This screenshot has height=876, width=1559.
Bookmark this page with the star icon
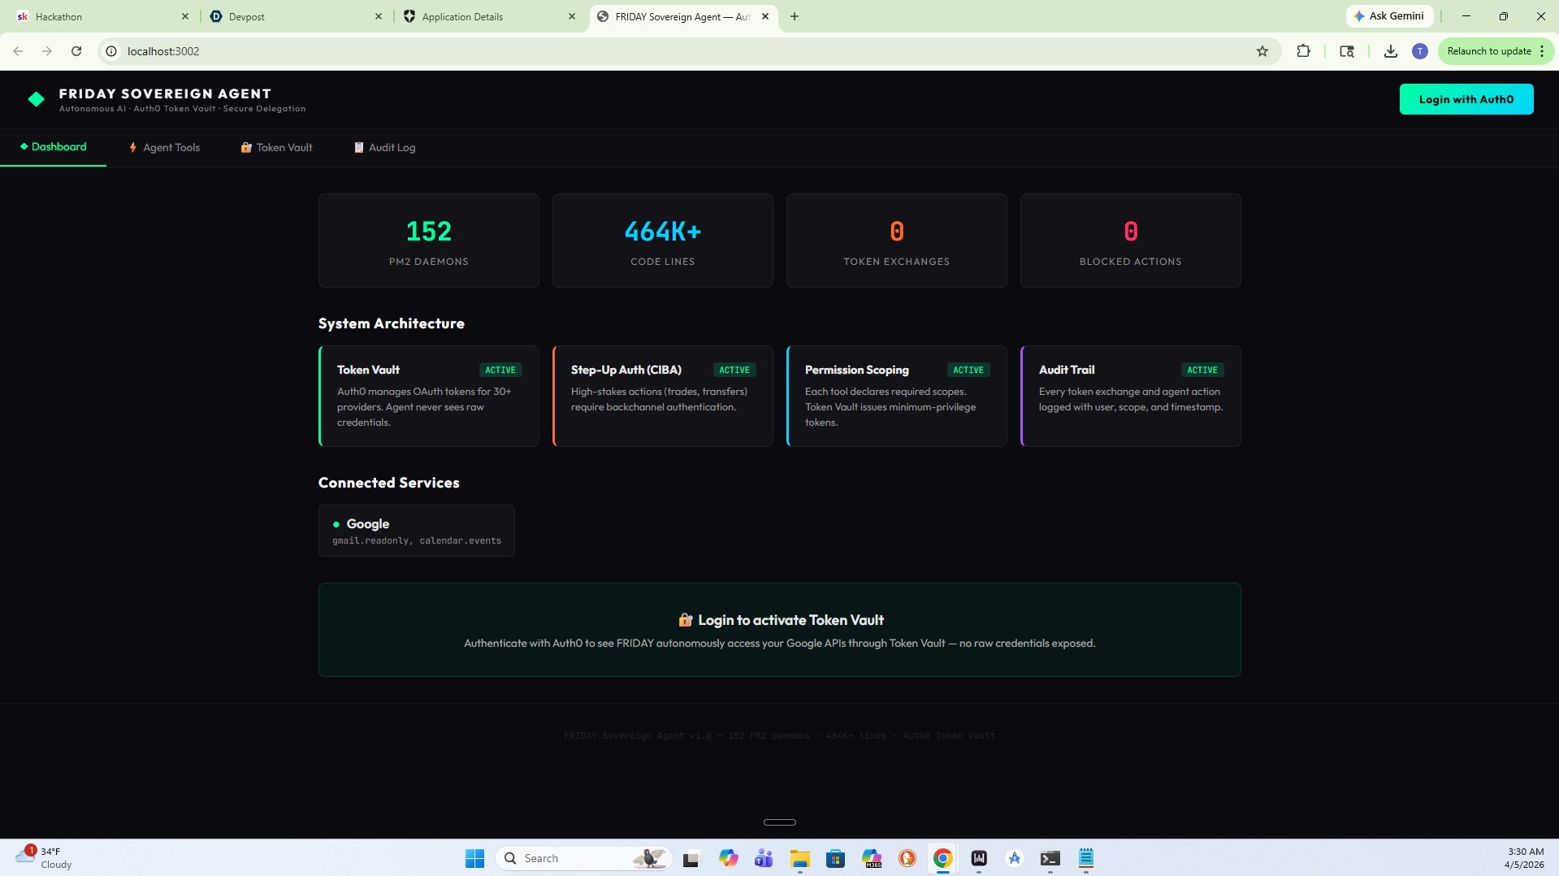[1262, 51]
